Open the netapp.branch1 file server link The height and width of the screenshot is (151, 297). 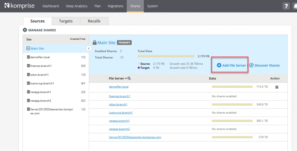pyautogui.click(x=119, y=121)
